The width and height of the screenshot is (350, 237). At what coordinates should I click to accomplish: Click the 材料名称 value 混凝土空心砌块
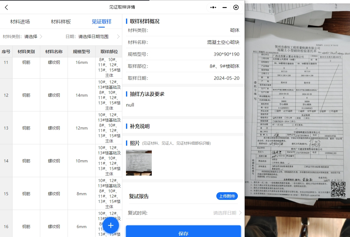click(223, 42)
